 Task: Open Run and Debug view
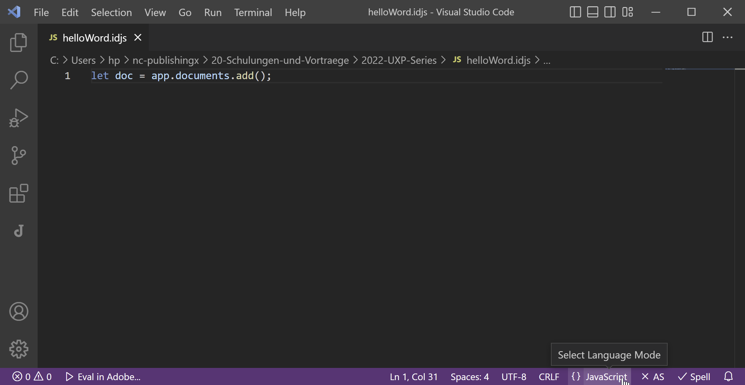pos(18,118)
